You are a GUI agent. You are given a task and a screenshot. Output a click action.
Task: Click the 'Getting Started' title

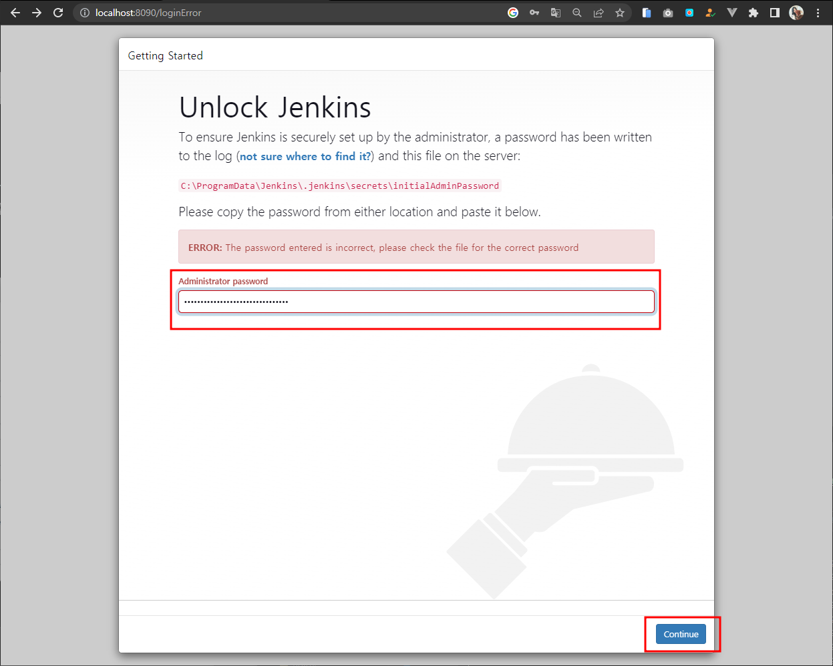tap(165, 55)
